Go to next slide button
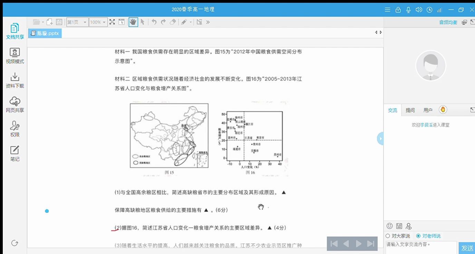This screenshot has height=254, width=475. point(359,244)
